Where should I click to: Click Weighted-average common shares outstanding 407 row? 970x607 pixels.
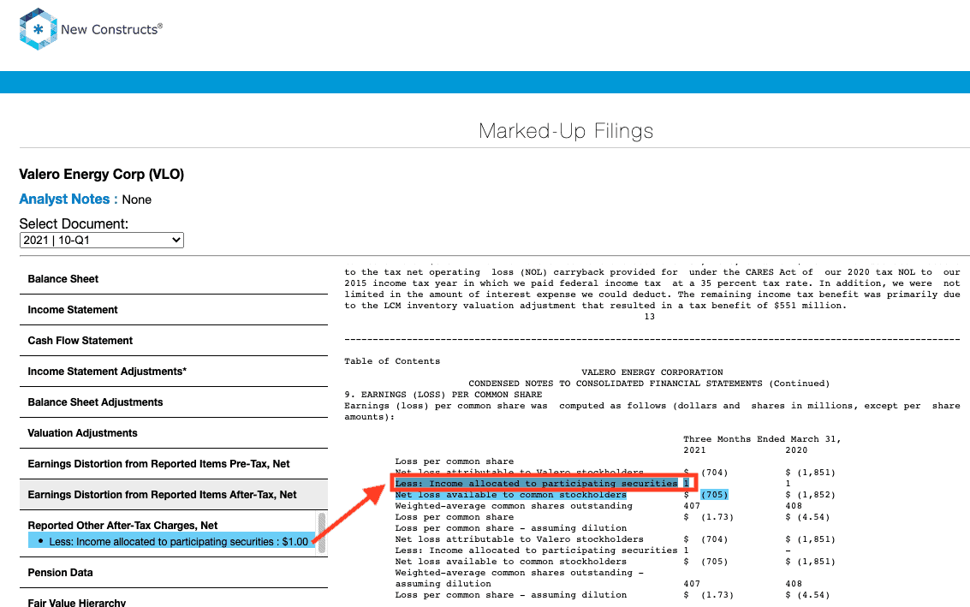[548, 506]
